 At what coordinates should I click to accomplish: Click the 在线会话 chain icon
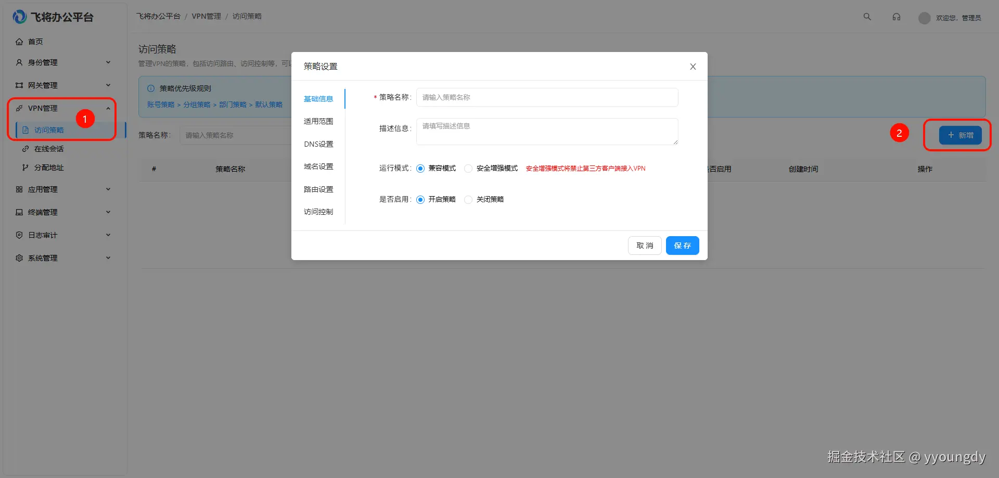pos(25,149)
